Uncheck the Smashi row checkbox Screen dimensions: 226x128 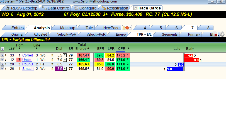[2, 68]
